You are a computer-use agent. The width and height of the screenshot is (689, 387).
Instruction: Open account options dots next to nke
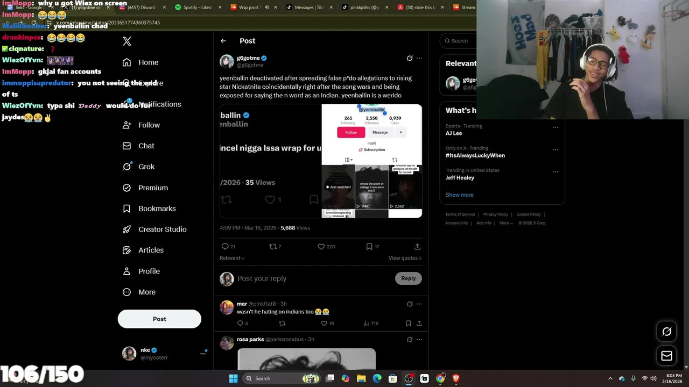click(203, 353)
